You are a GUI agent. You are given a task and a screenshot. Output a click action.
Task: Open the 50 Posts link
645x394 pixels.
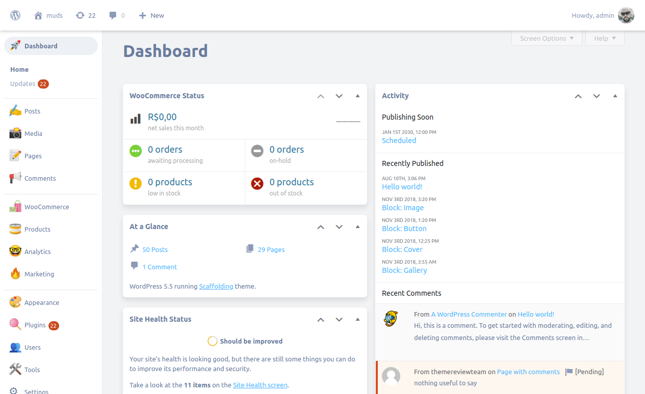[155, 249]
